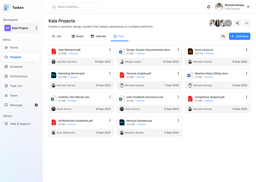Switch to the List tab
The width and height of the screenshot is (256, 182).
(x=57, y=36)
